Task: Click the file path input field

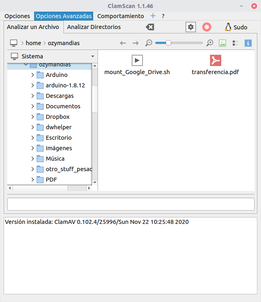Action: (x=131, y=204)
